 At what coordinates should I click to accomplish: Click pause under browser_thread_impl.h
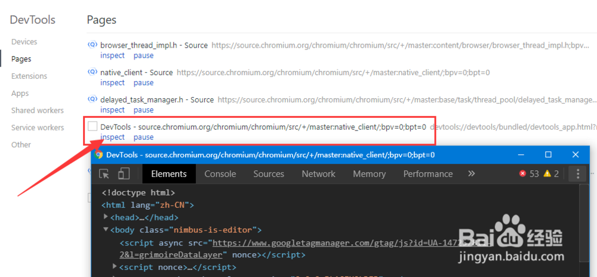(143, 55)
